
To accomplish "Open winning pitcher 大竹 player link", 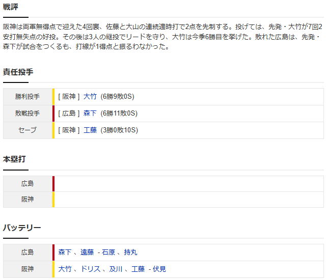I will (90, 97).
